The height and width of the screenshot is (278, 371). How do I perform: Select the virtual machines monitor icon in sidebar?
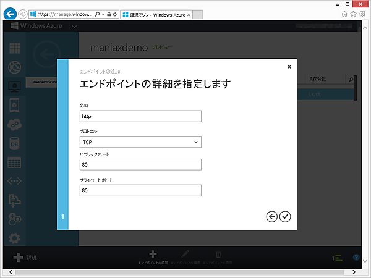pyautogui.click(x=15, y=87)
